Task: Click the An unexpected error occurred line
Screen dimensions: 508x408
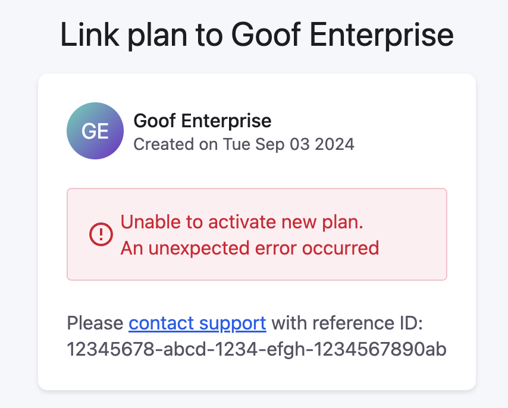Action: [x=250, y=248]
